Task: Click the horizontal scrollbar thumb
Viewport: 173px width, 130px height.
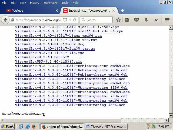Action: tap(63, 120)
